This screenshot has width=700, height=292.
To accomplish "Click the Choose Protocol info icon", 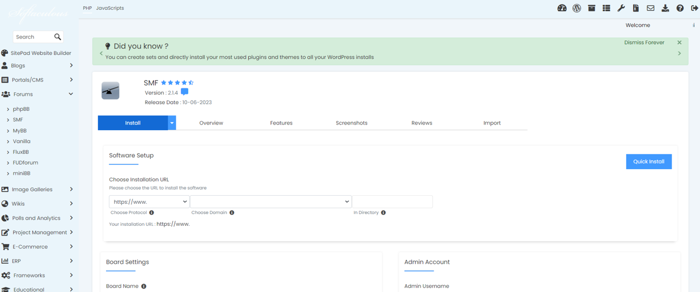I will click(151, 213).
